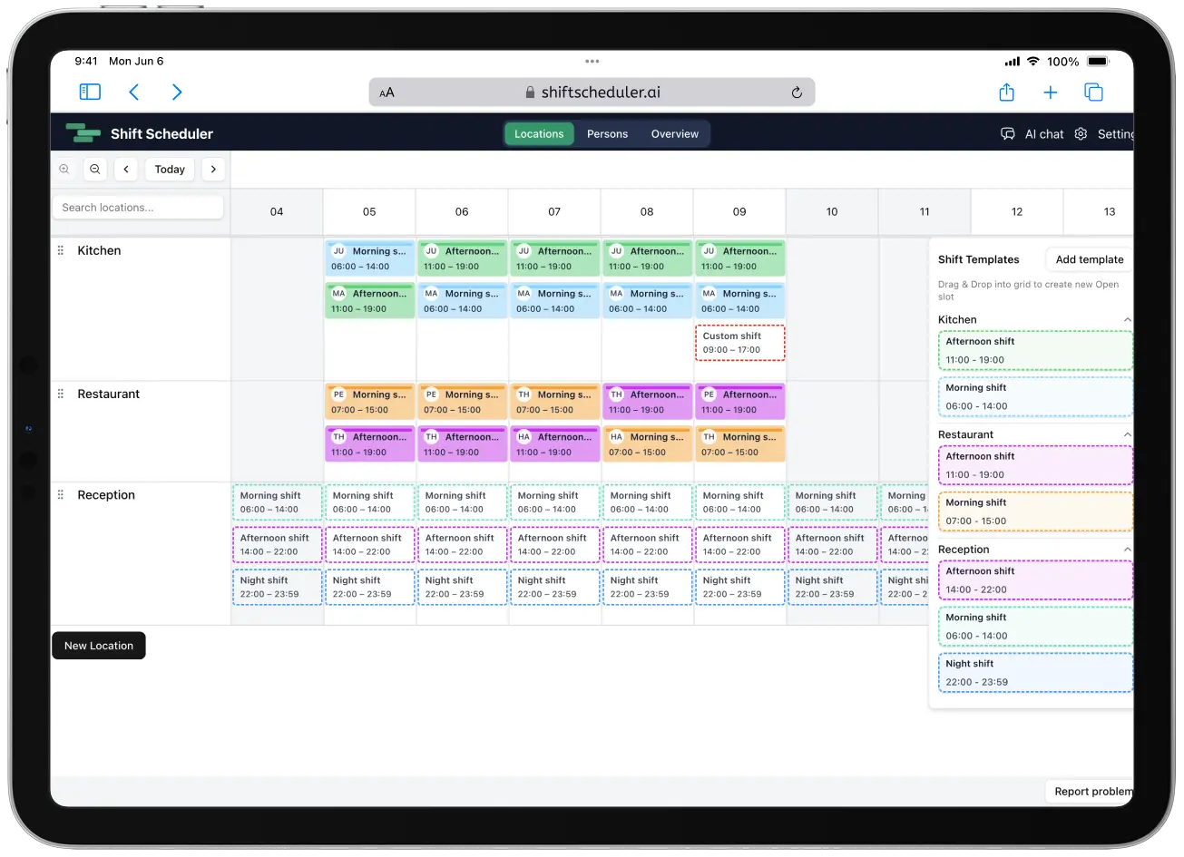The height and width of the screenshot is (857, 1184).
Task: Go to next week with right arrow
Action: 213,169
